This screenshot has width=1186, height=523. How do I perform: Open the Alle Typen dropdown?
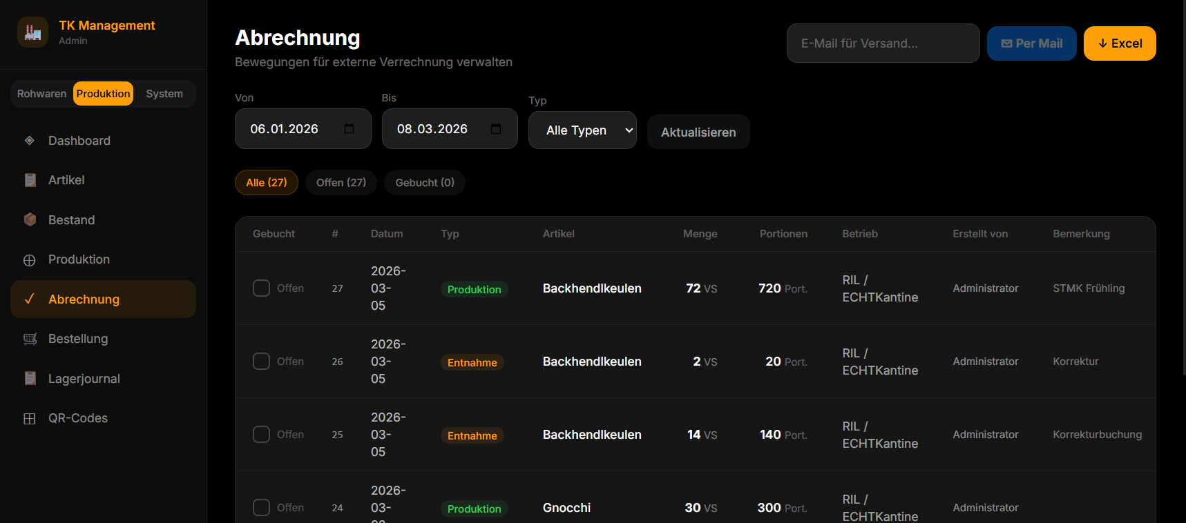click(x=582, y=130)
